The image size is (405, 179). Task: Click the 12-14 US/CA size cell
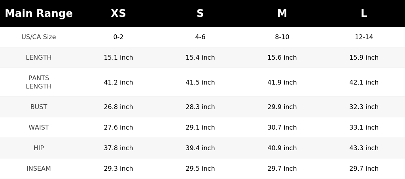coord(364,37)
